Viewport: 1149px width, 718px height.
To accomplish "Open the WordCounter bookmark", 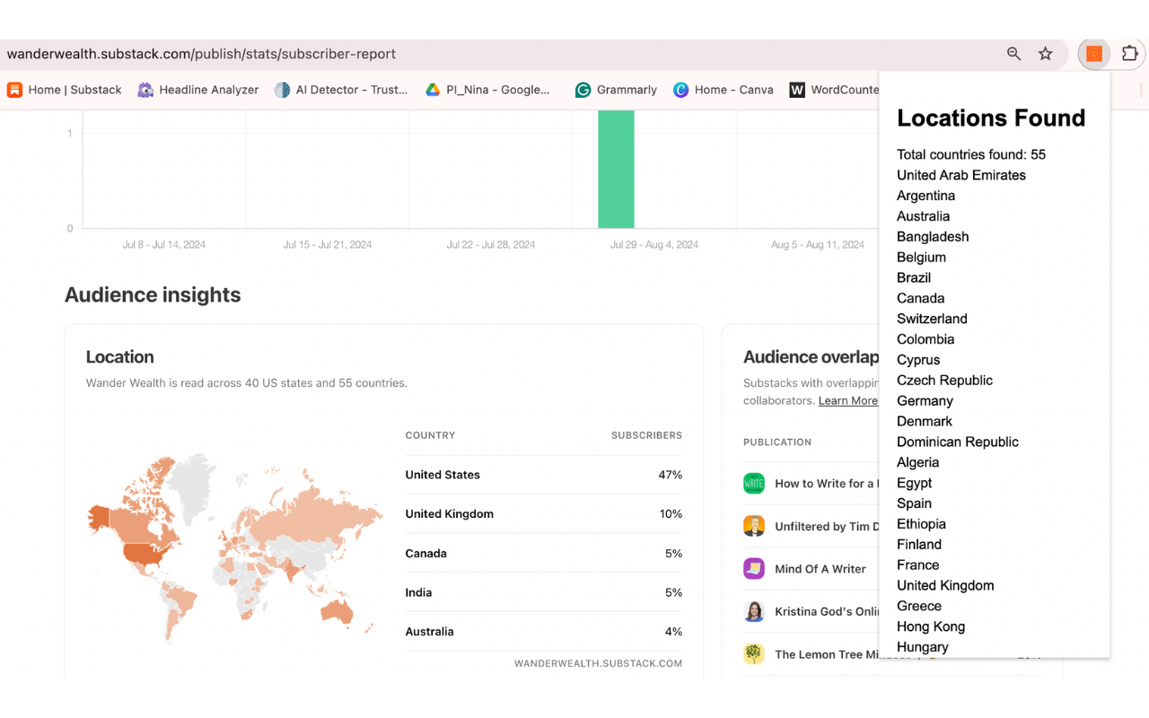I will pyautogui.click(x=834, y=90).
